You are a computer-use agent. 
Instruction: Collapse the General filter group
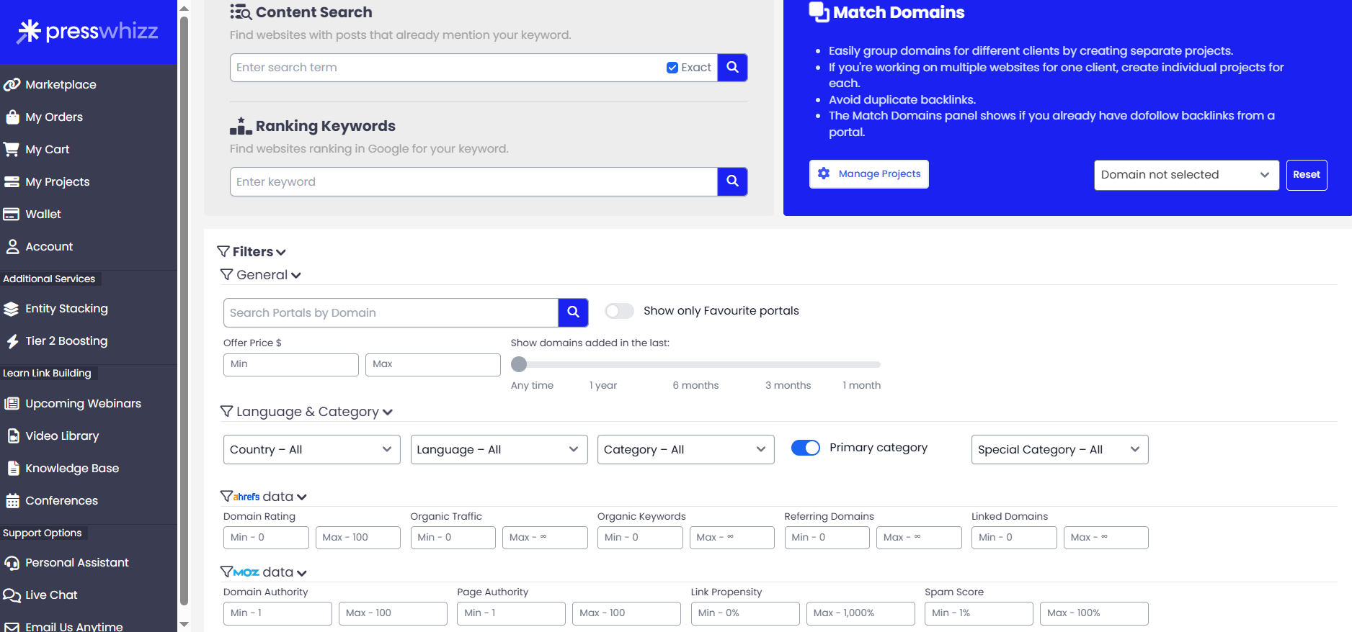tap(261, 275)
